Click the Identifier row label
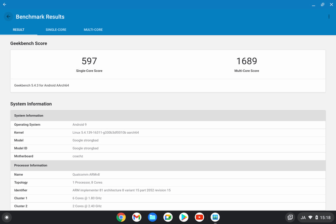 (21, 190)
